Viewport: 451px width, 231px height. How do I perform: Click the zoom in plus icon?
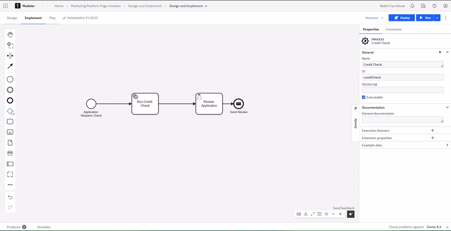pyautogui.click(x=340, y=214)
